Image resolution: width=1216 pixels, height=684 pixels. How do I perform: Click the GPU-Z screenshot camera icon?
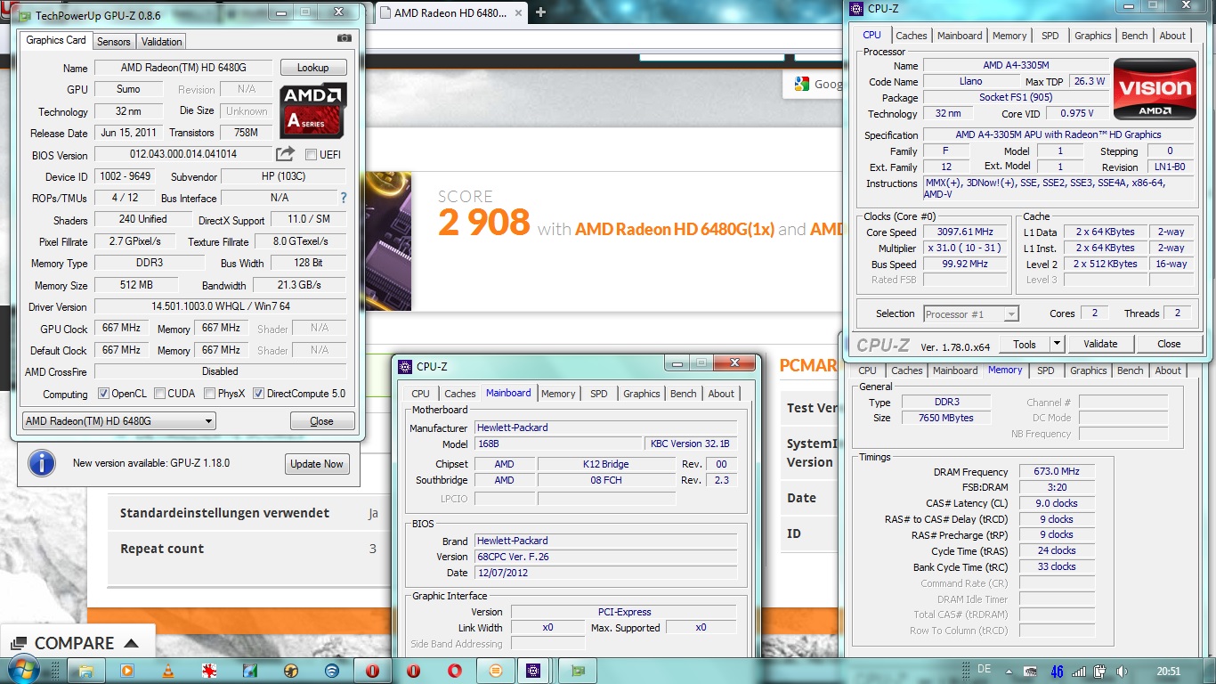pos(345,38)
